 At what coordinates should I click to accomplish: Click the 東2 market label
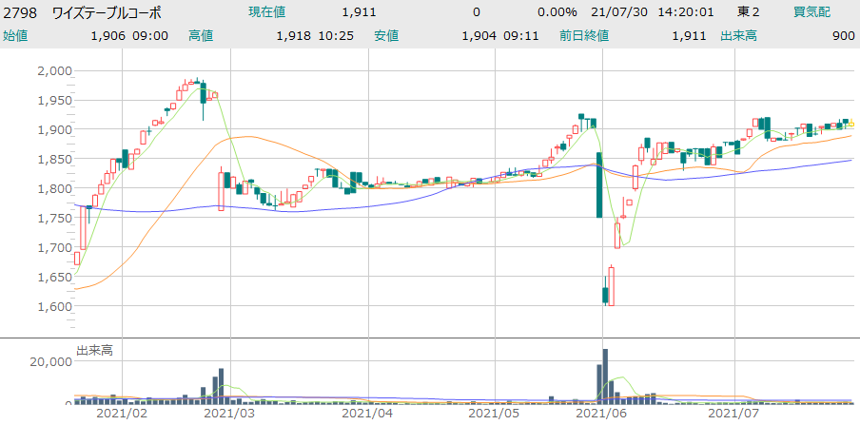point(749,12)
